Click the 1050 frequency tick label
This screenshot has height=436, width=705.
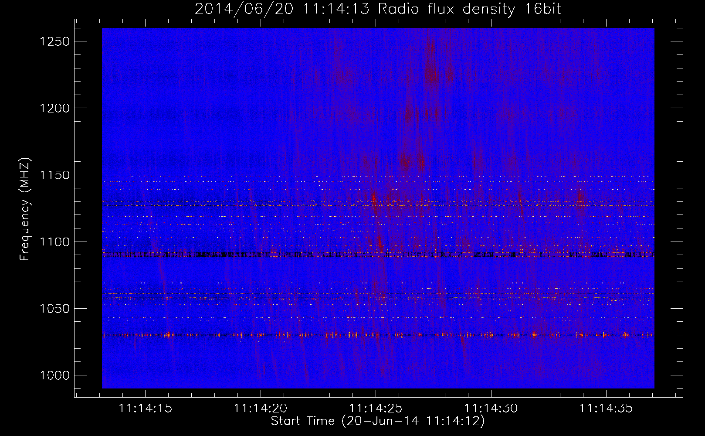pyautogui.click(x=54, y=309)
